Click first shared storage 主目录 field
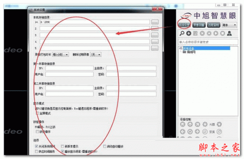This screenshot has width=244, height=159. 131,68
